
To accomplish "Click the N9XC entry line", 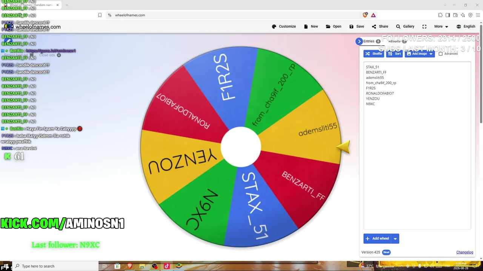I will point(370,104).
